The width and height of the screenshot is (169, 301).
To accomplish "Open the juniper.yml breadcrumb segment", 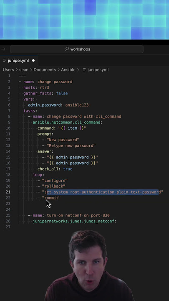I will [x=98, y=70].
